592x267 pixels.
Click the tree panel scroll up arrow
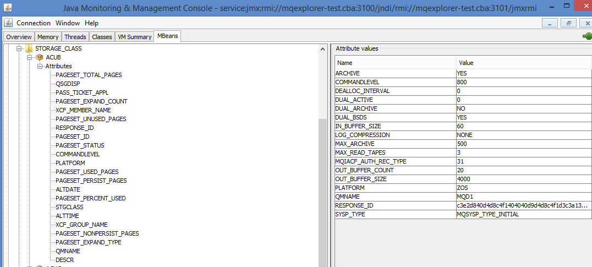323,49
